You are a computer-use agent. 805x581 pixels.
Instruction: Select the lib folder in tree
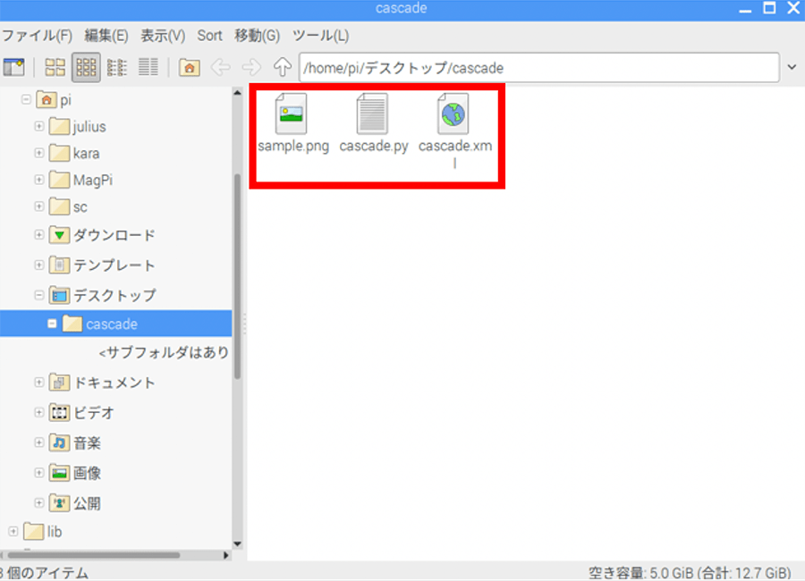(x=43, y=532)
